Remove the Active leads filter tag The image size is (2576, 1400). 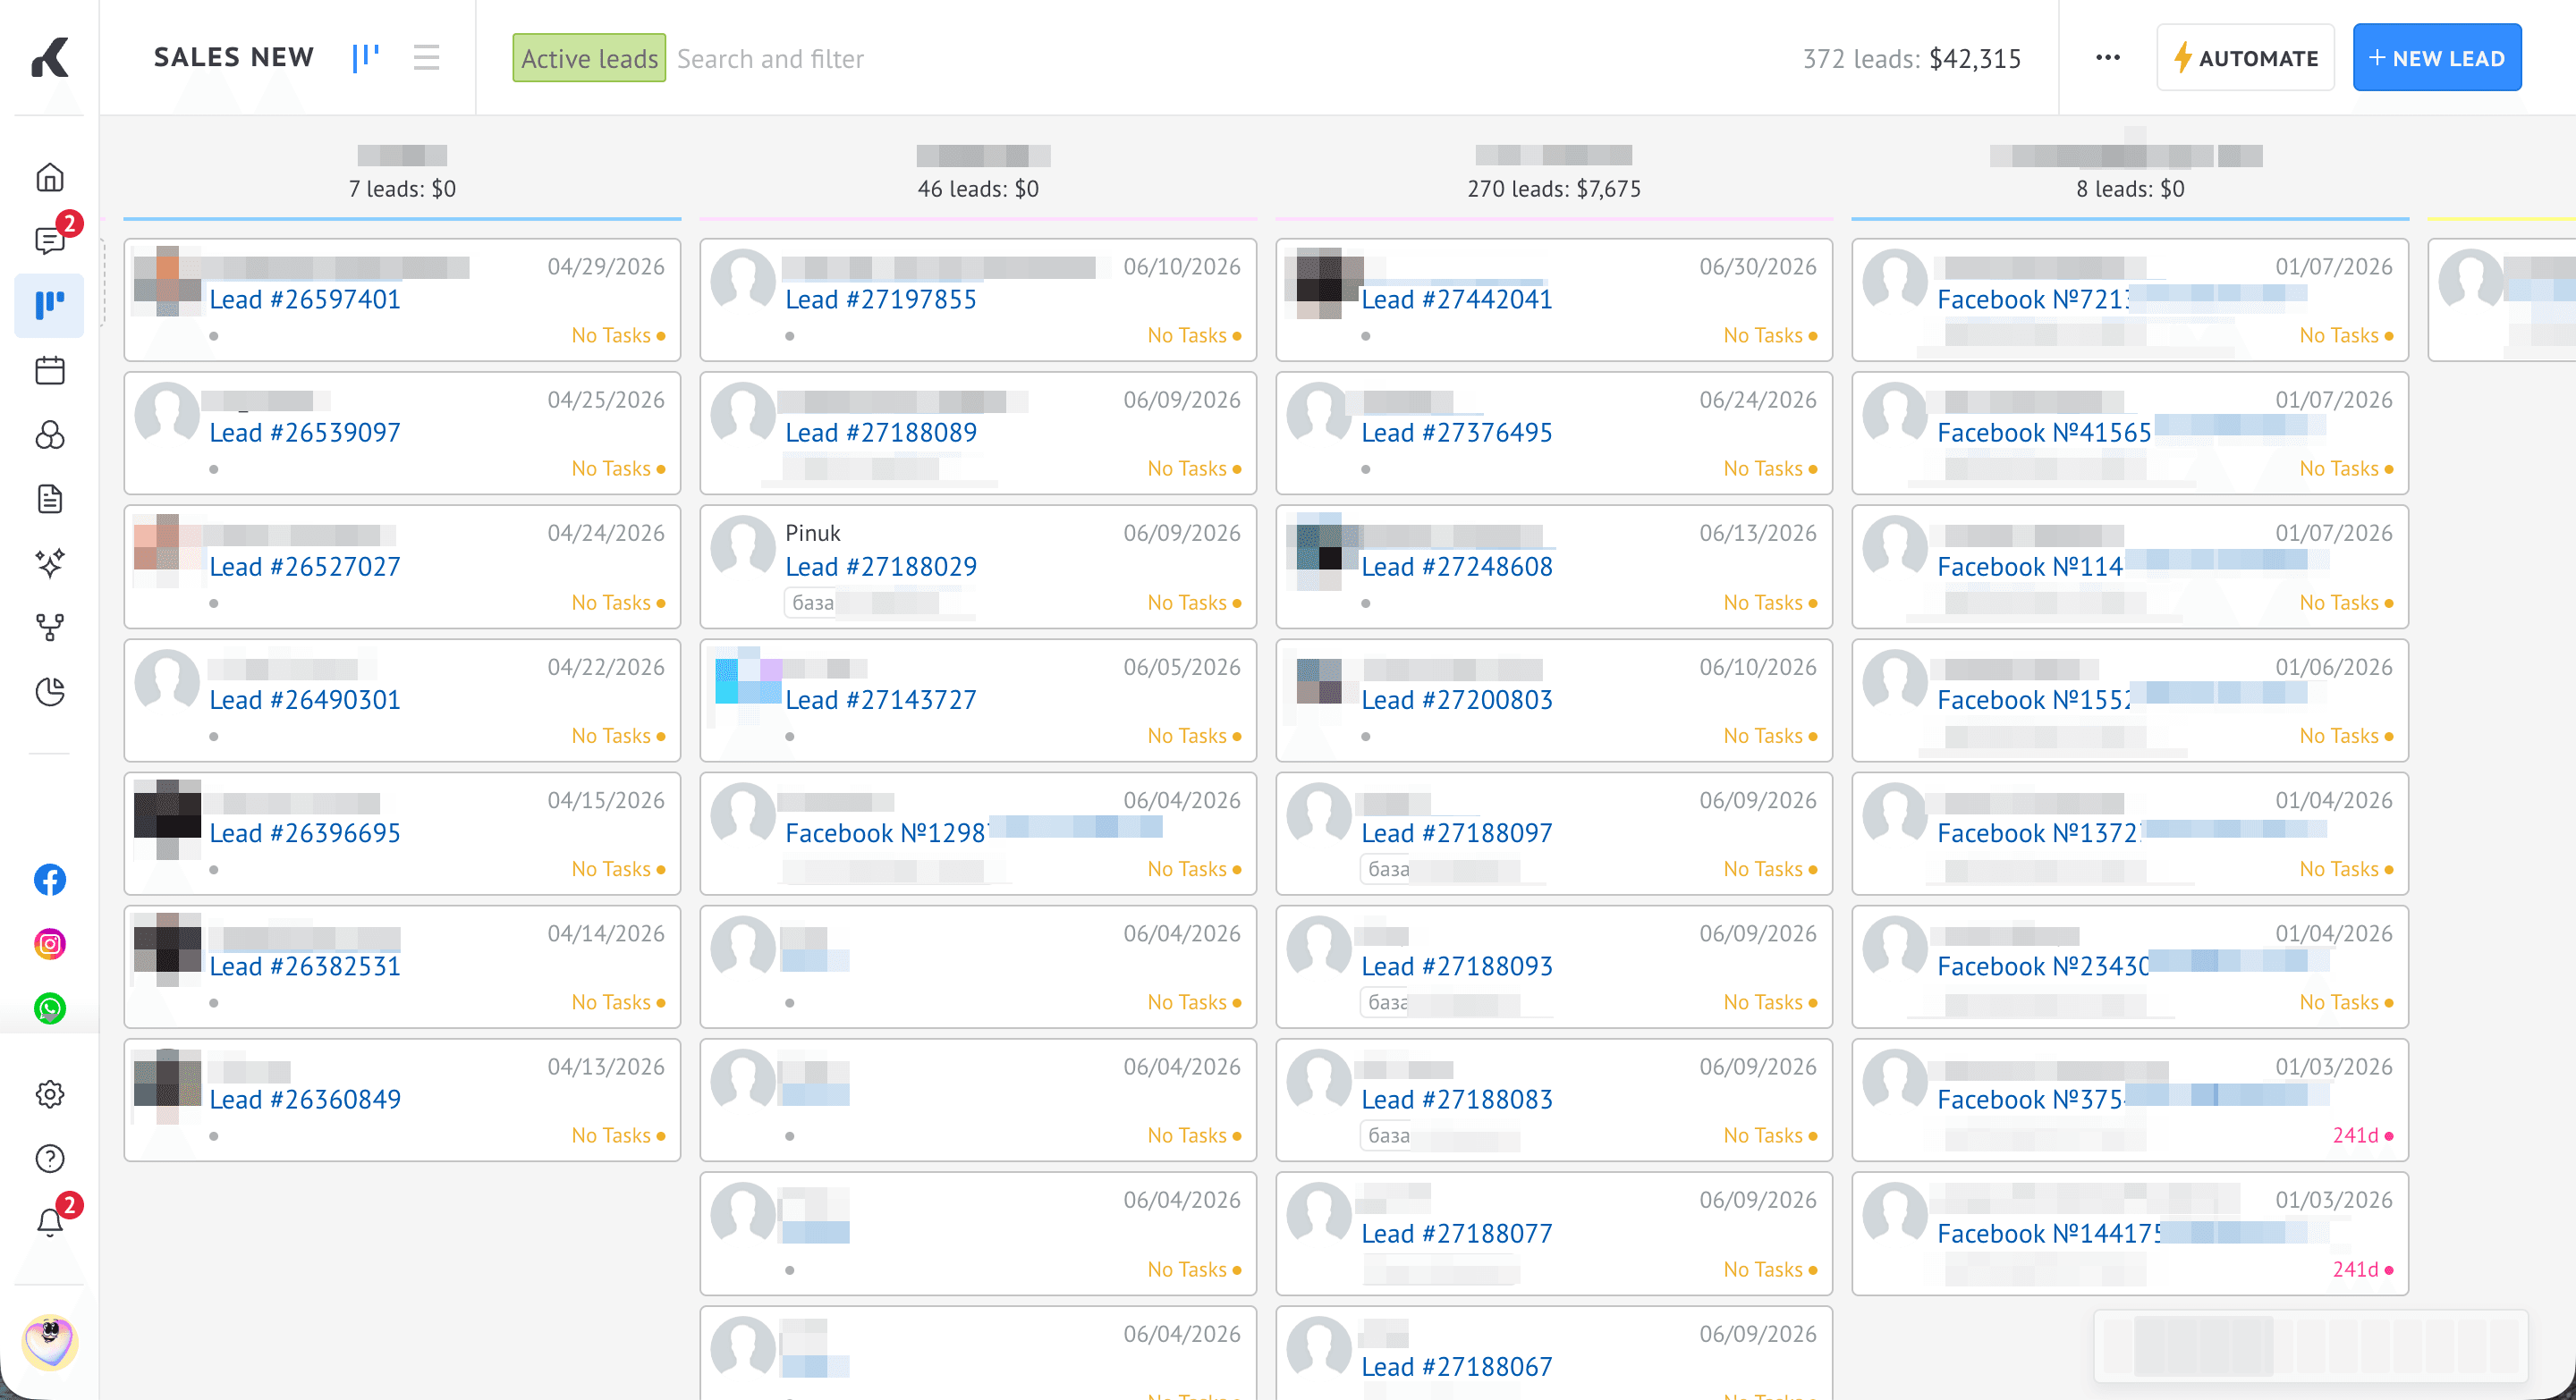point(589,58)
